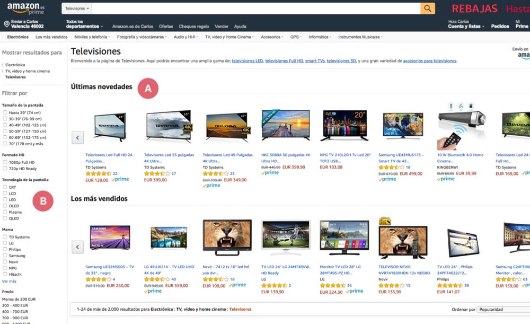Viewport: 530px width, 324px height.
Task: Open Audio y Hi-fi submenu
Action: (x=185, y=37)
